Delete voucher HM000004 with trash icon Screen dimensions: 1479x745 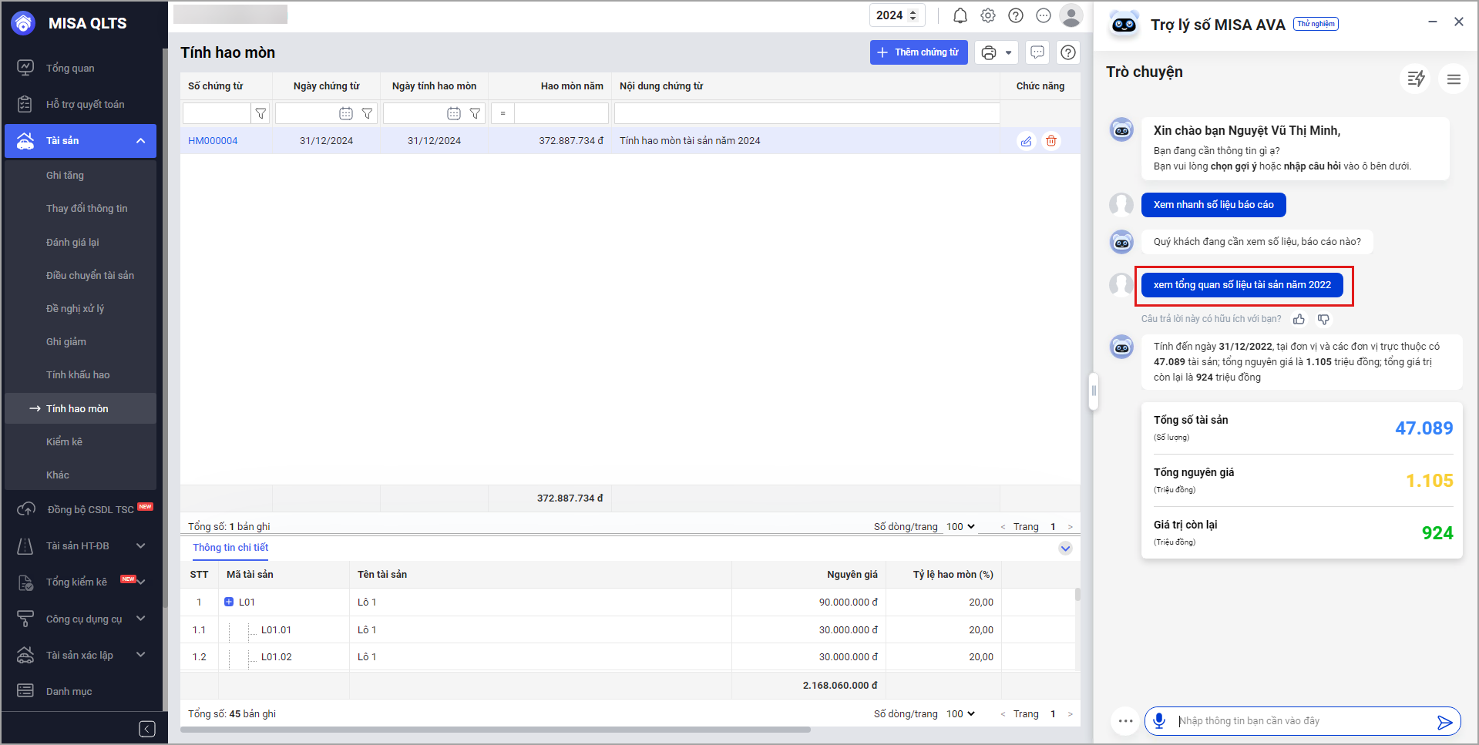tap(1051, 141)
